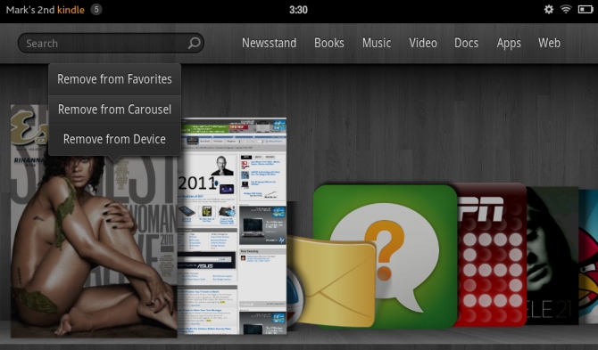This screenshot has width=598, height=350.
Task: Open the 2011 web page thumbnail
Action: [x=233, y=226]
